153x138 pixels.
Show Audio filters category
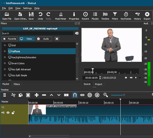44,39
